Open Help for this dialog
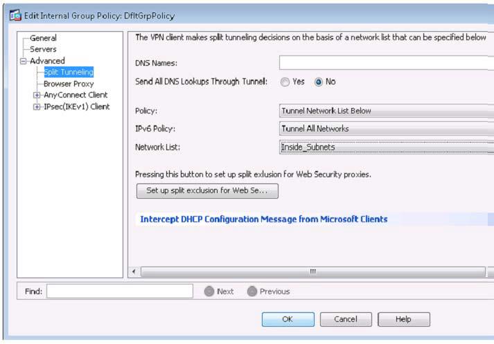Screen dimensions: 494x344 [x=403, y=319]
